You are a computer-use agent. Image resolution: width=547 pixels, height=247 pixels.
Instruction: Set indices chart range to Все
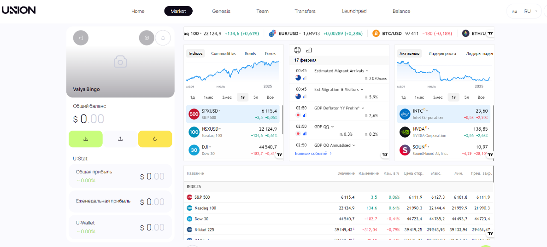pos(270,97)
